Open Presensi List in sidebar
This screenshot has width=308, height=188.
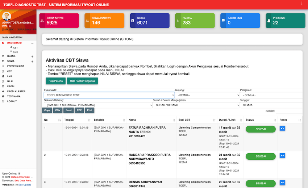click(x=15, y=66)
